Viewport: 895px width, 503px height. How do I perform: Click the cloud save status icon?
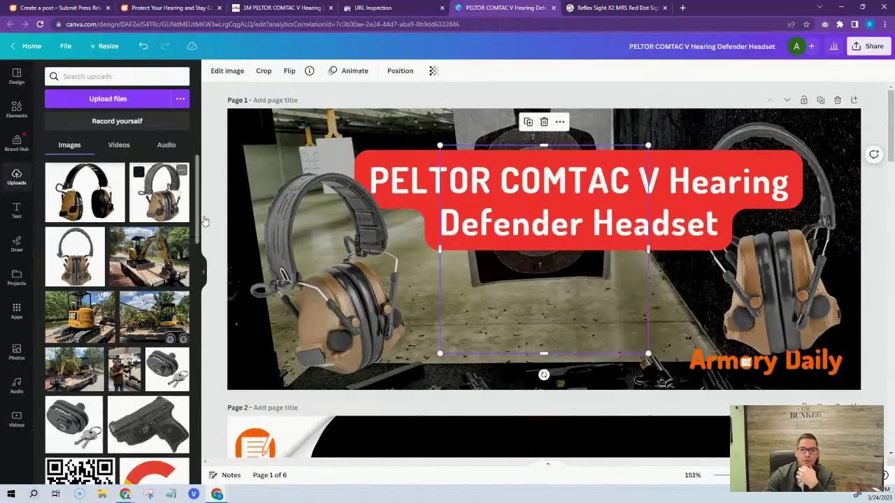click(x=192, y=46)
